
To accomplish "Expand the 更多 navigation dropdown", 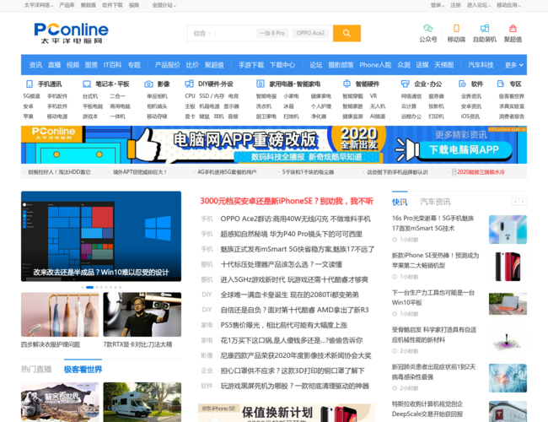I will (513, 65).
